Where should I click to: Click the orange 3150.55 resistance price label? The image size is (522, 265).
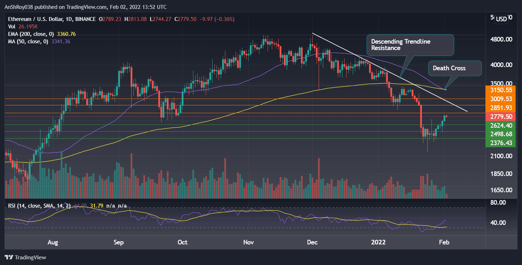(502, 90)
